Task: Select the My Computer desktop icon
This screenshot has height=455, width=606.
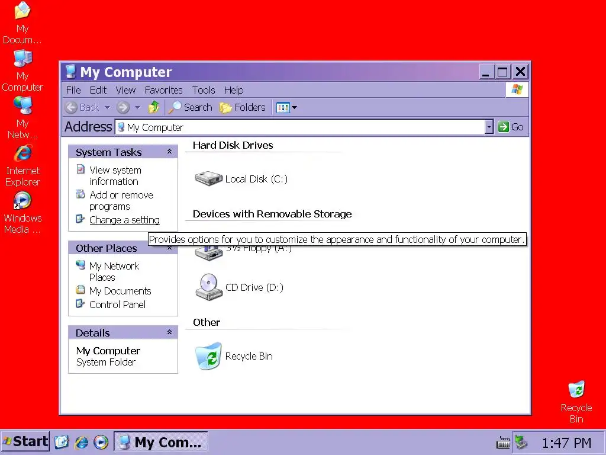Action: coord(22,71)
